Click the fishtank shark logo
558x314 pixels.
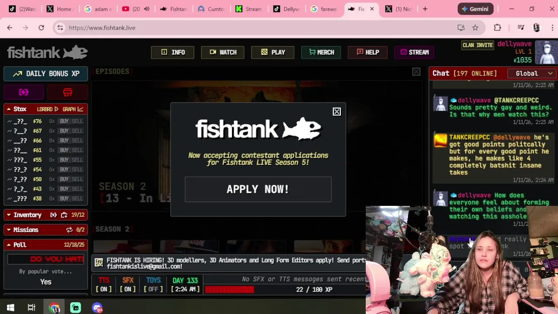click(47, 52)
